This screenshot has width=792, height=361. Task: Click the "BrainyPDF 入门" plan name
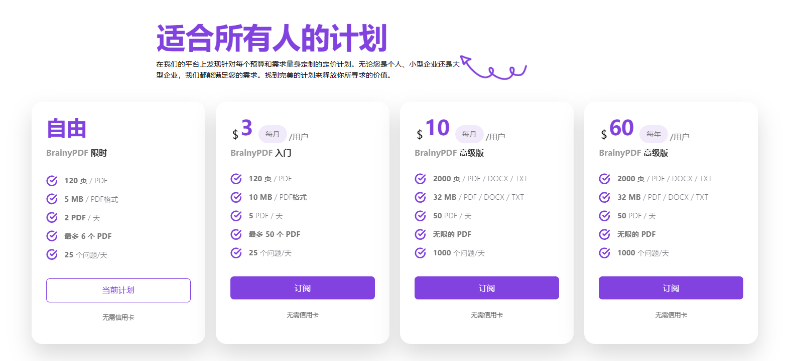261,153
